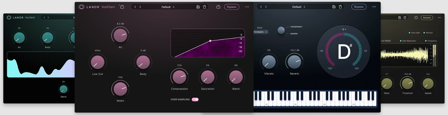Click the VoxChain Width knob

[120, 89]
